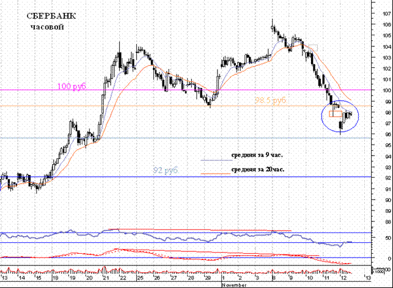
Task: Click the '29 date label on time axis
Action: click(x=207, y=278)
